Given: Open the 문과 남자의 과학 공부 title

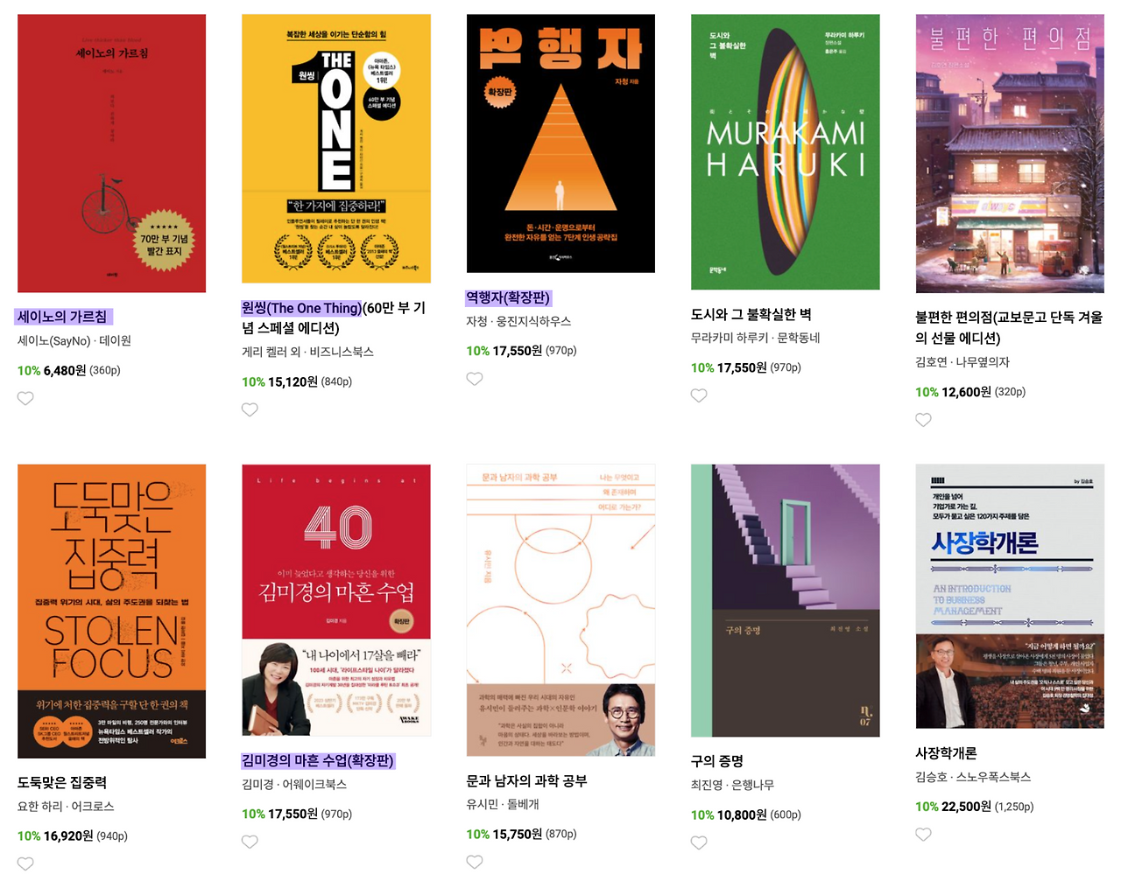Looking at the screenshot, I should 526,780.
